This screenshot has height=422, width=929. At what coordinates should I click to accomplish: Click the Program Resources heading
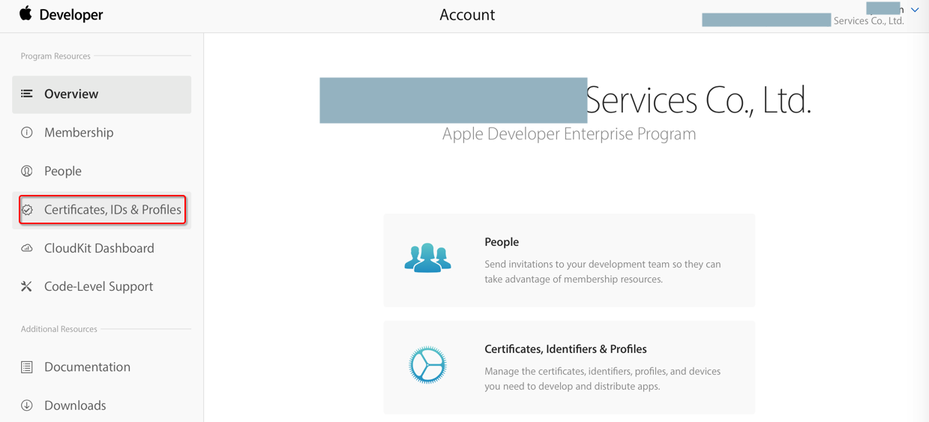tap(55, 56)
